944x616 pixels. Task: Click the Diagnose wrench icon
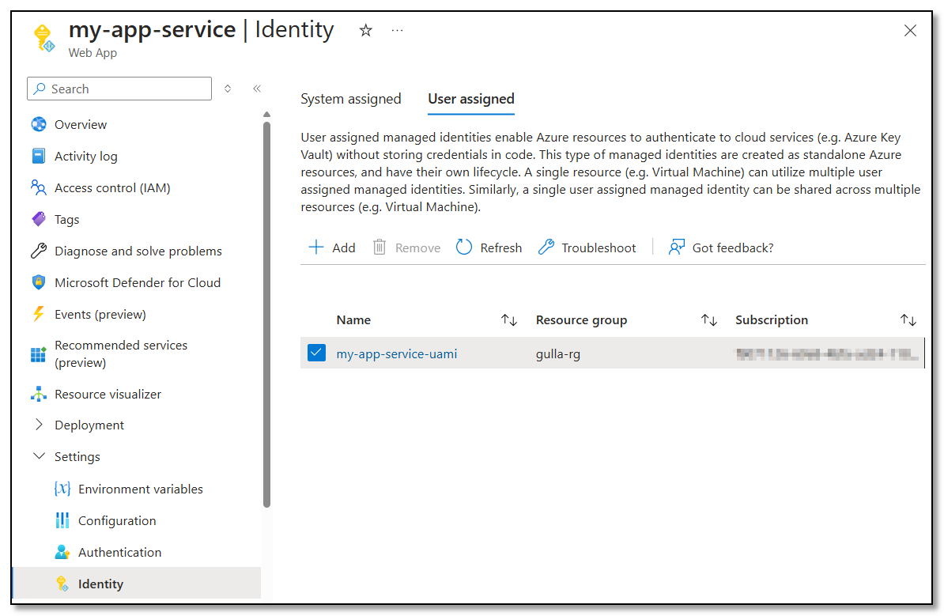click(39, 251)
